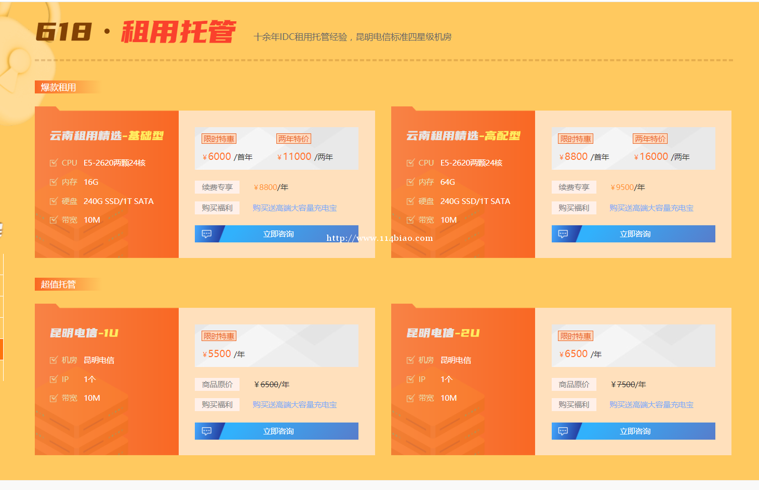Open 购买送高端大容量充电宝 link in 昆明电信-2U card

(x=651, y=405)
